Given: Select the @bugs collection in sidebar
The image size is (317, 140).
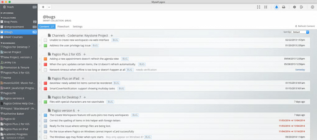Looking at the screenshot, I should (x=19, y=32).
